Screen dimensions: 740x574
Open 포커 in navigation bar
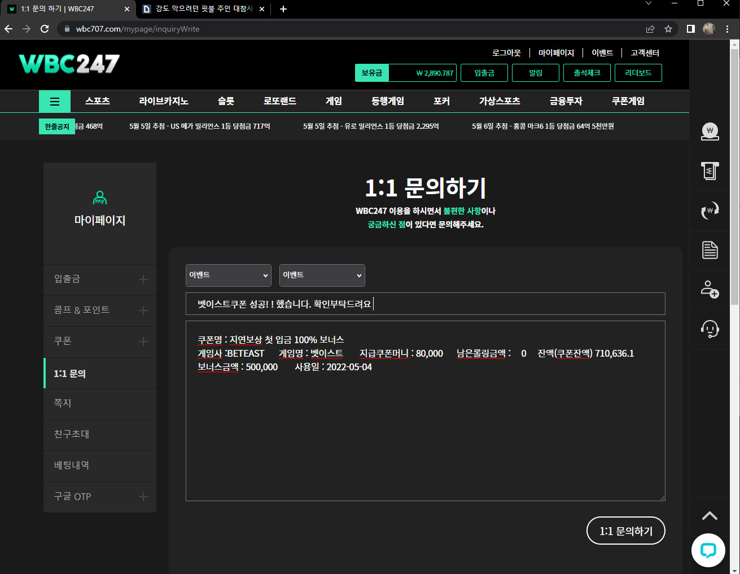click(x=441, y=101)
